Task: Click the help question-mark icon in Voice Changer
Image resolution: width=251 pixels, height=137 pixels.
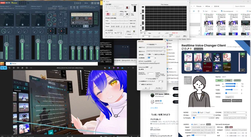Action: pos(185,49)
